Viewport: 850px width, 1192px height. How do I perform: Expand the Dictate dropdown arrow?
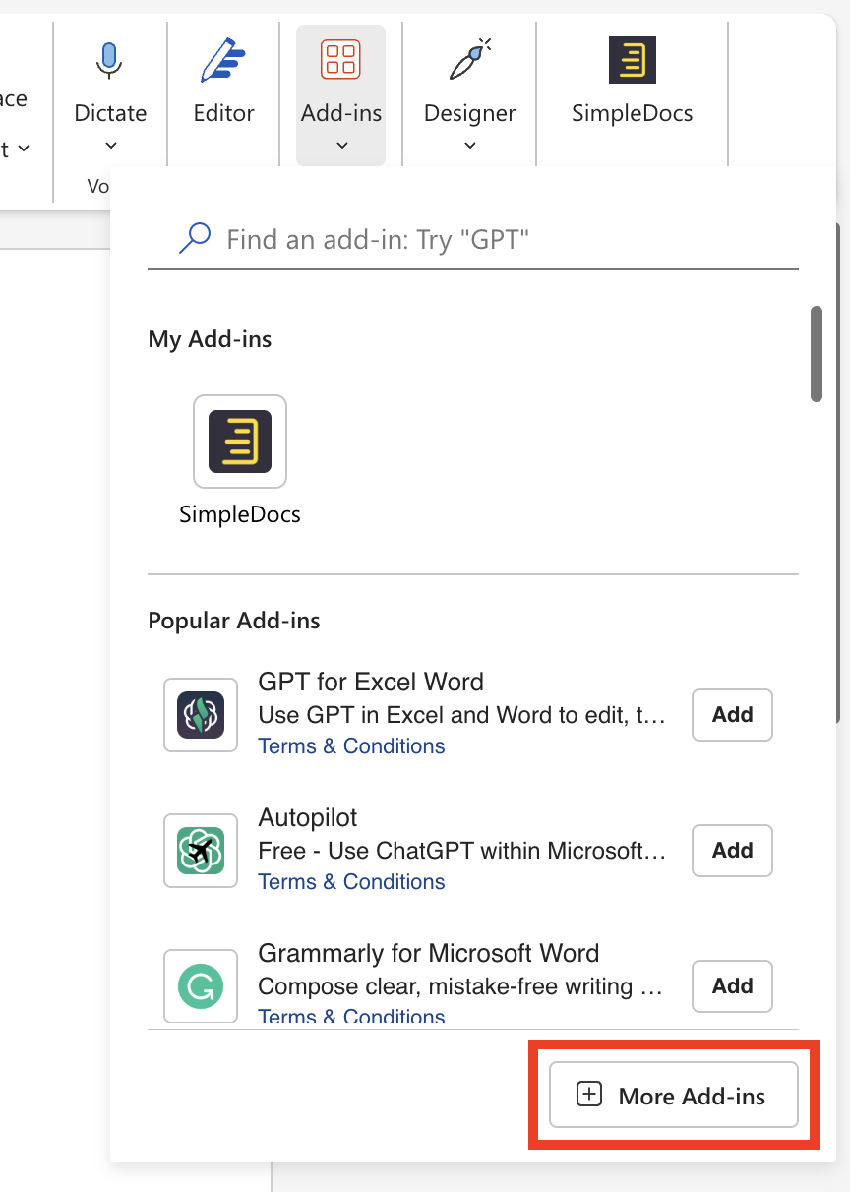point(110,145)
